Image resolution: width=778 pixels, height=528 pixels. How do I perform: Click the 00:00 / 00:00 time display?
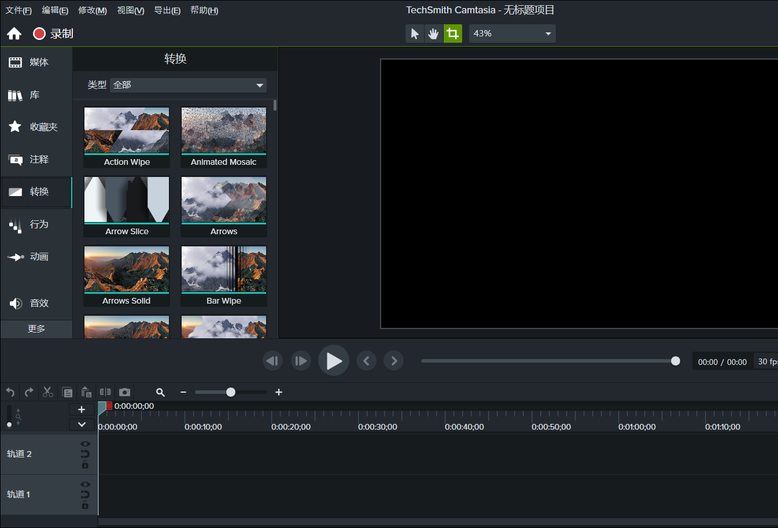pos(722,362)
